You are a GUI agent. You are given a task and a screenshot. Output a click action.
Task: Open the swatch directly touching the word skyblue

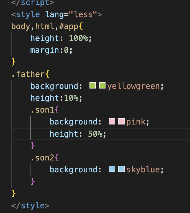coord(122,169)
